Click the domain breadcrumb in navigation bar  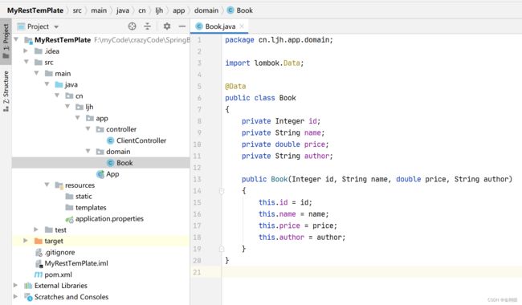[x=206, y=10]
